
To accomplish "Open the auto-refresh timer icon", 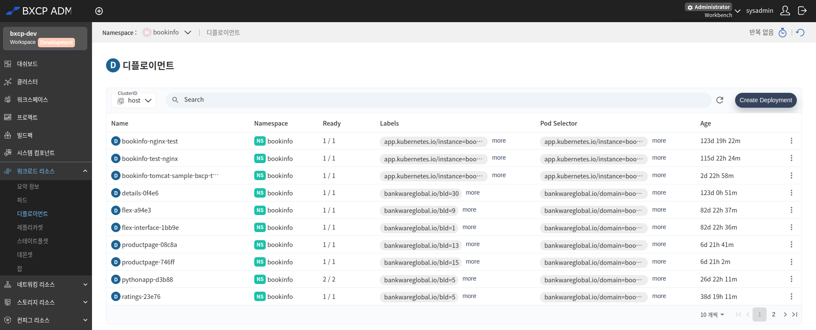I will [782, 32].
